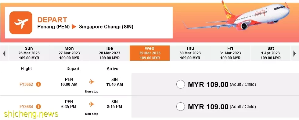
Task: Select the highlighted Wed 29 Mar 2023 tab
Action: pos(150,53)
